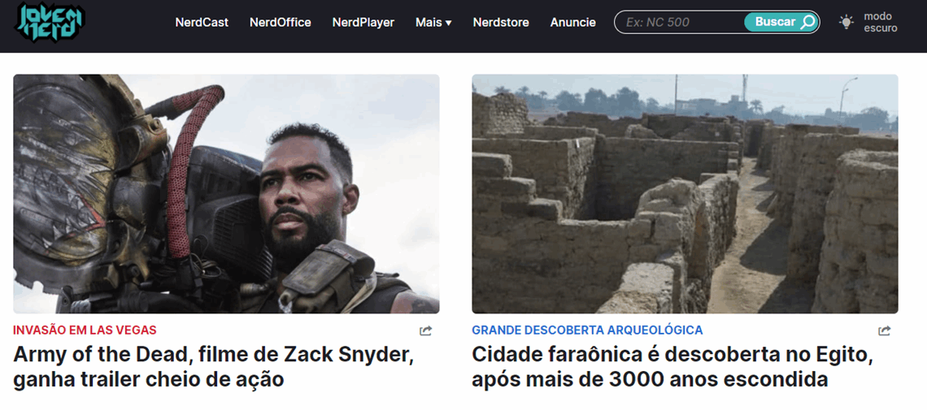
Task: Go to NerdPlayer section
Action: click(363, 23)
